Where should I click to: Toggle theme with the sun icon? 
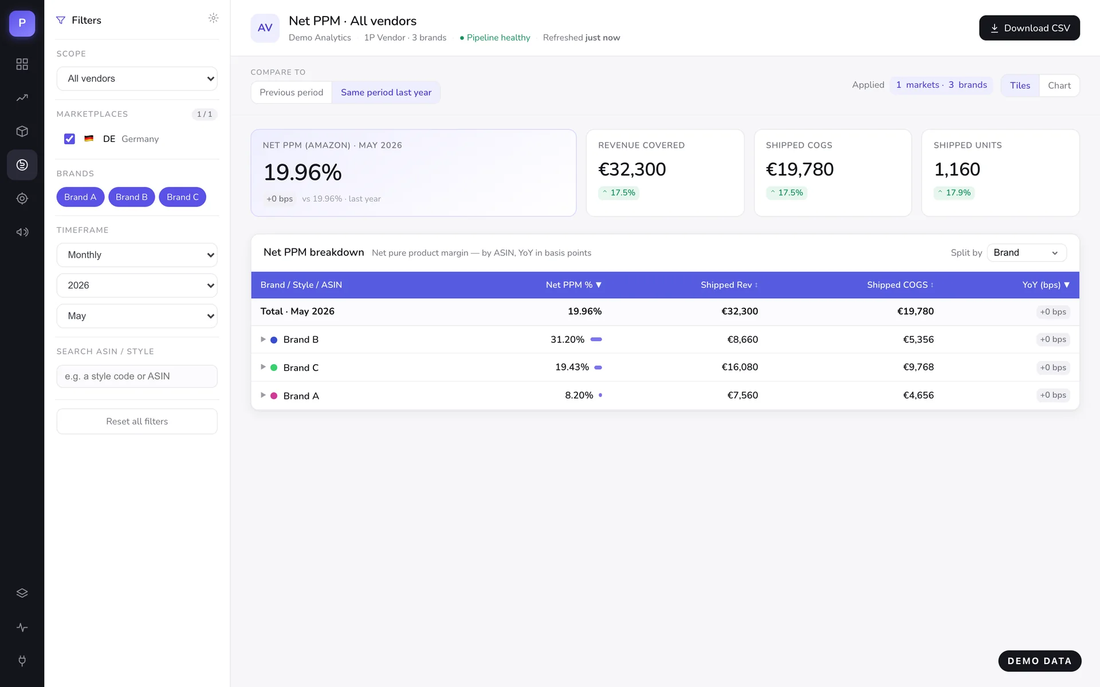pos(213,18)
